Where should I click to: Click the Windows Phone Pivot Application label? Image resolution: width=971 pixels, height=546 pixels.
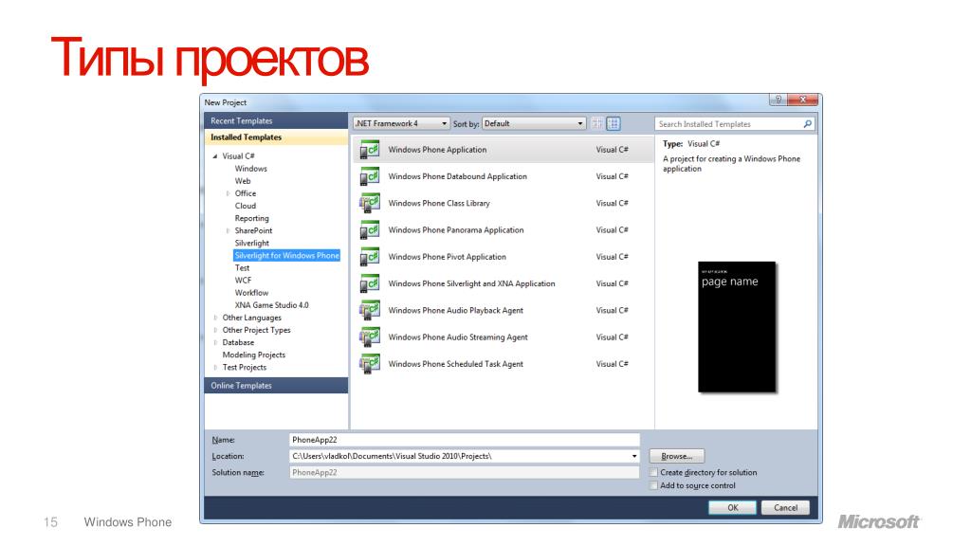[448, 257]
